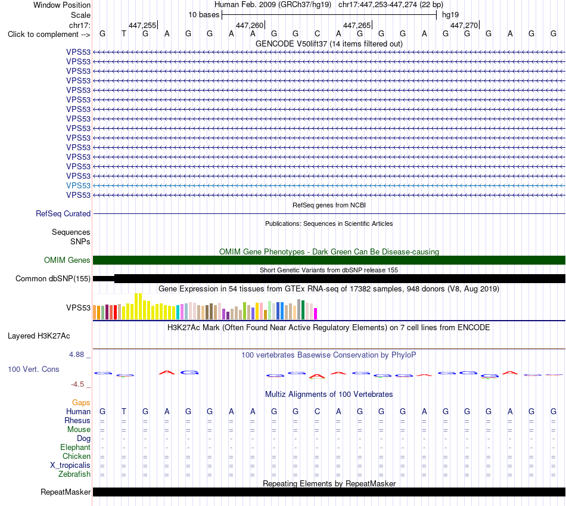566x506 pixels.
Task: Click '100 vertebrates Basewise Conservation by PhyloP' title
Action: [329, 355]
